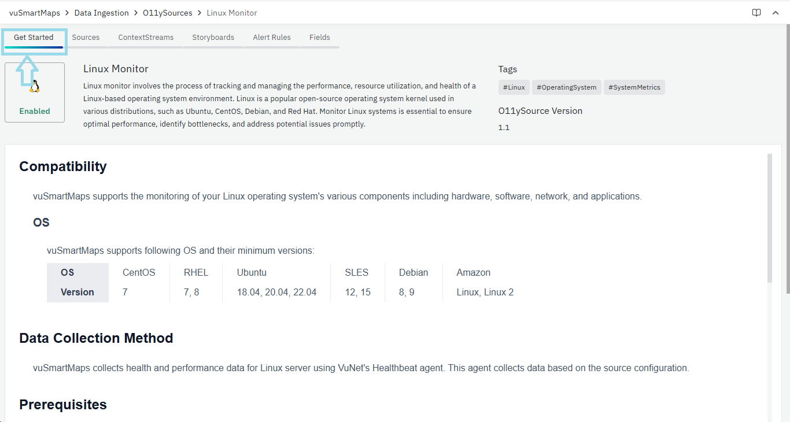Screen dimensions: 790x422
Task: Click the #SystemMetrics tag
Action: 634,87
